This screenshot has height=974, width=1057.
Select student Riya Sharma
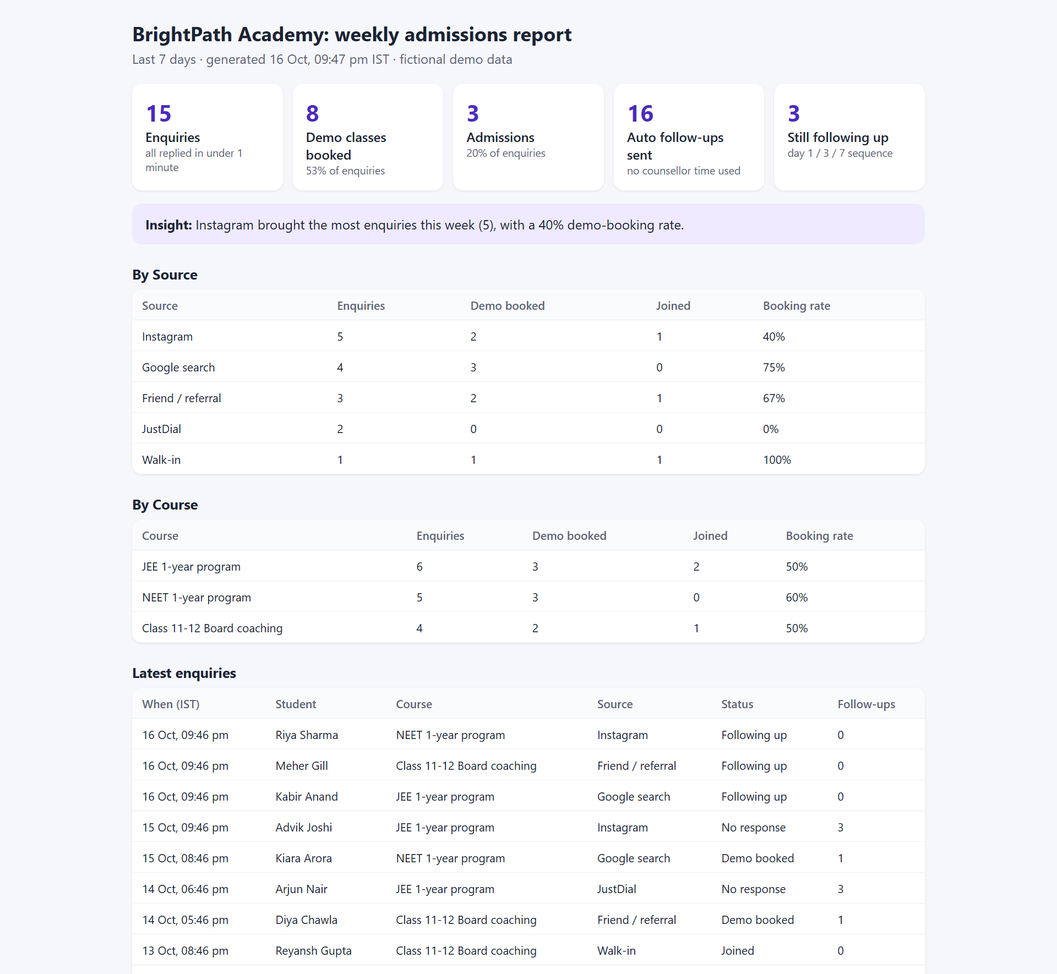307,735
